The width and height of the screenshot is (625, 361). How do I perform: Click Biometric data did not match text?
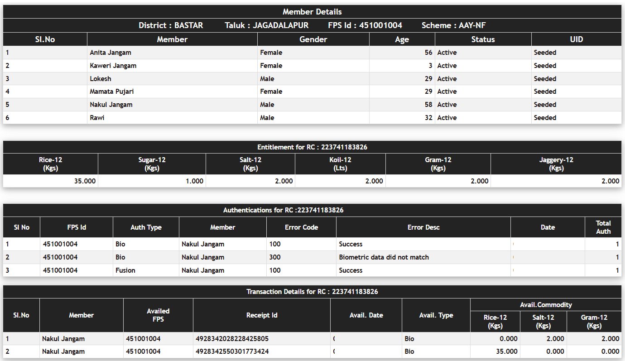coord(384,257)
